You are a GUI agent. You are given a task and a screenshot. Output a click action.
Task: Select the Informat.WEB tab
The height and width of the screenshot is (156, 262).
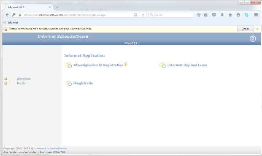28,7
